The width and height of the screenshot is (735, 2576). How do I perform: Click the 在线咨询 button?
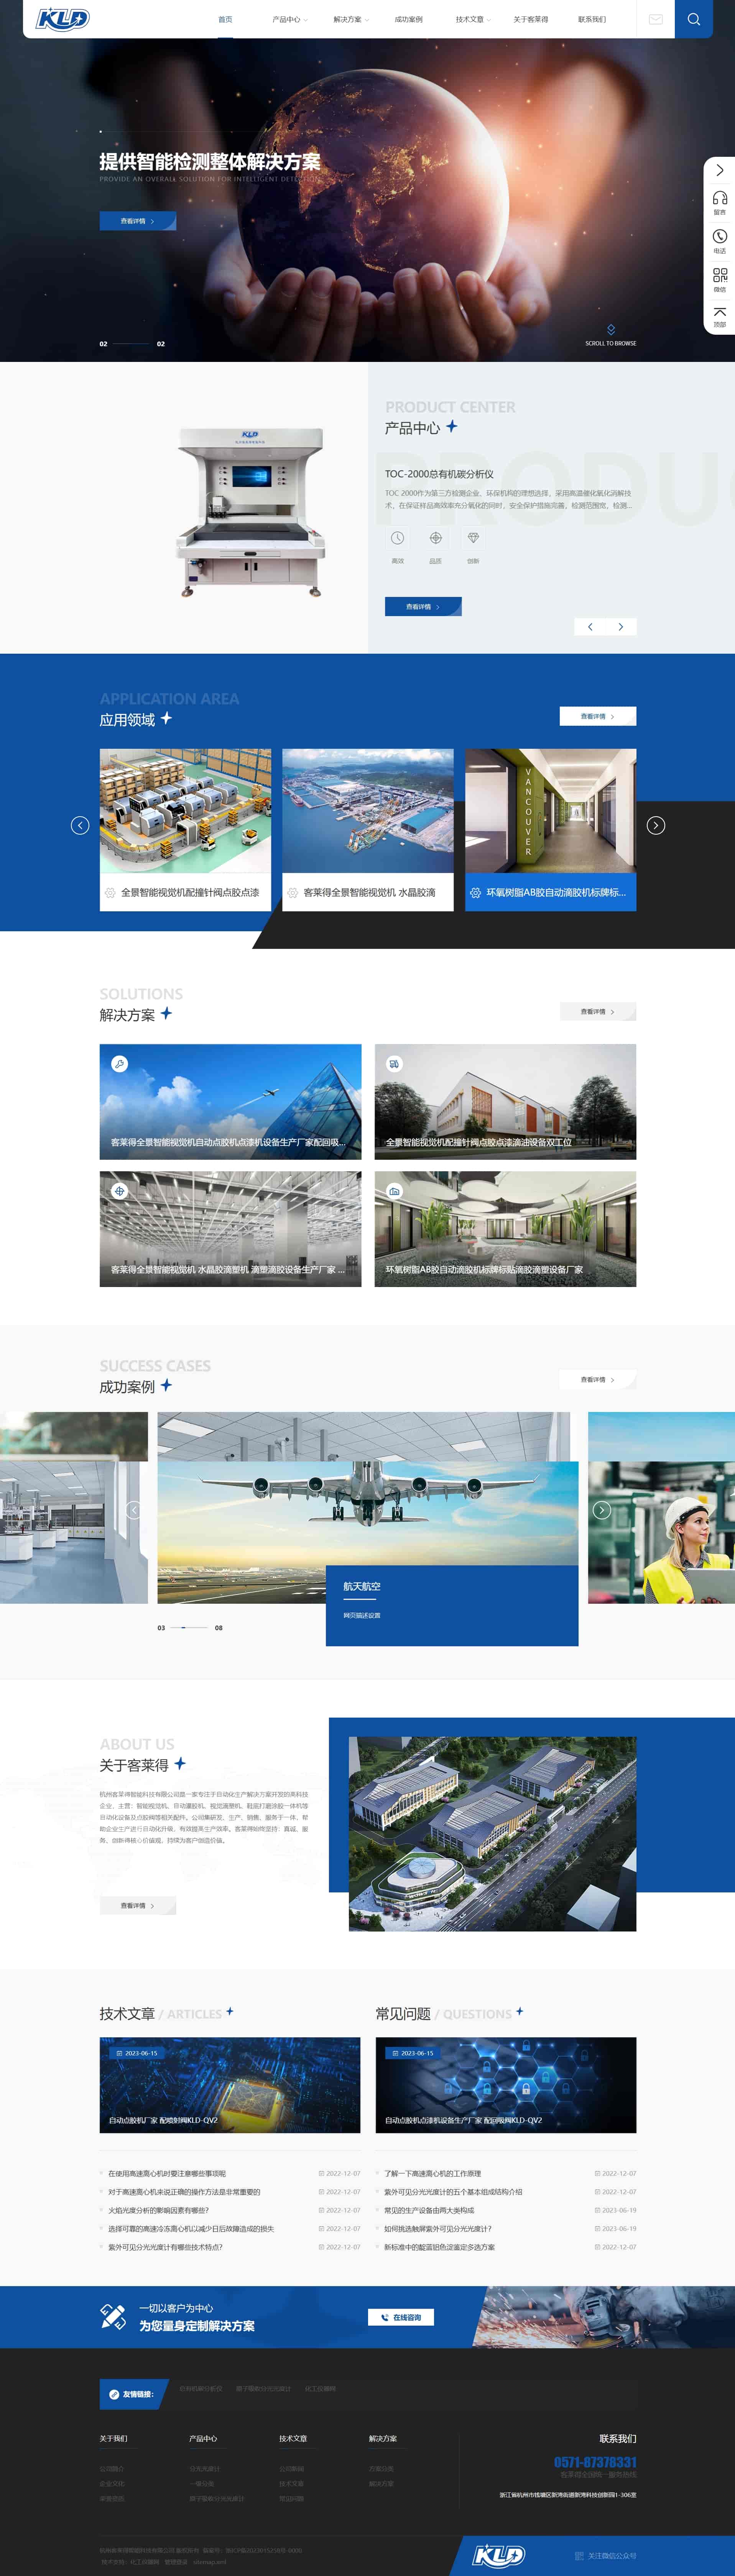(x=401, y=2317)
